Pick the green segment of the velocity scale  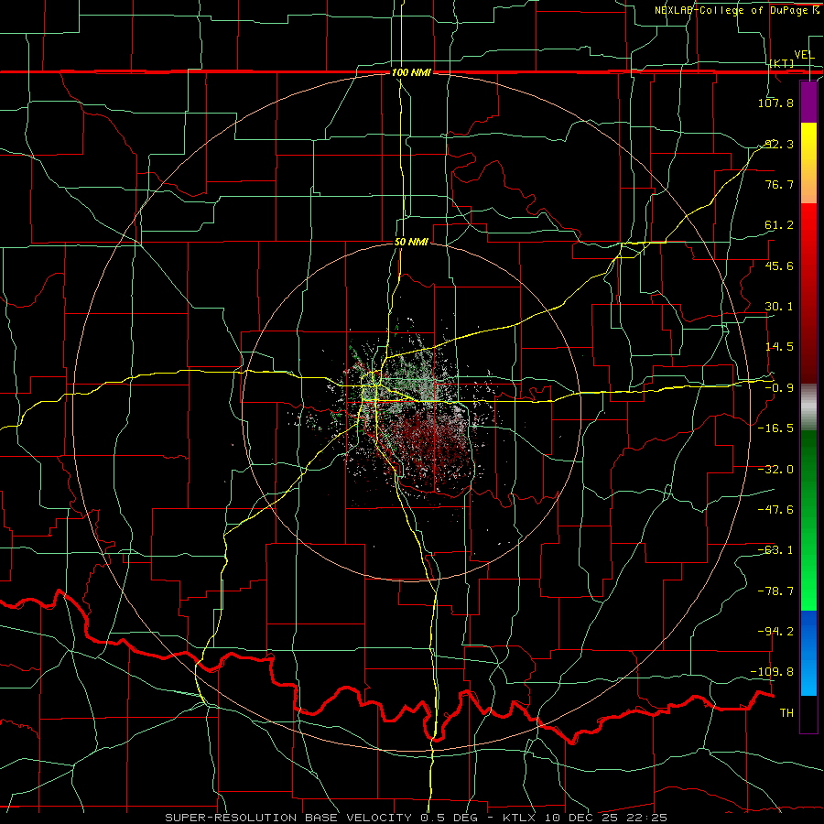[808, 520]
